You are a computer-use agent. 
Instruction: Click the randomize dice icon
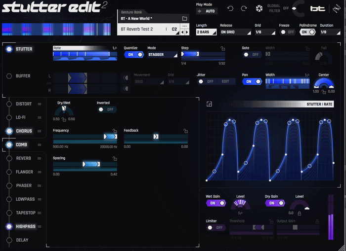pos(259,8)
